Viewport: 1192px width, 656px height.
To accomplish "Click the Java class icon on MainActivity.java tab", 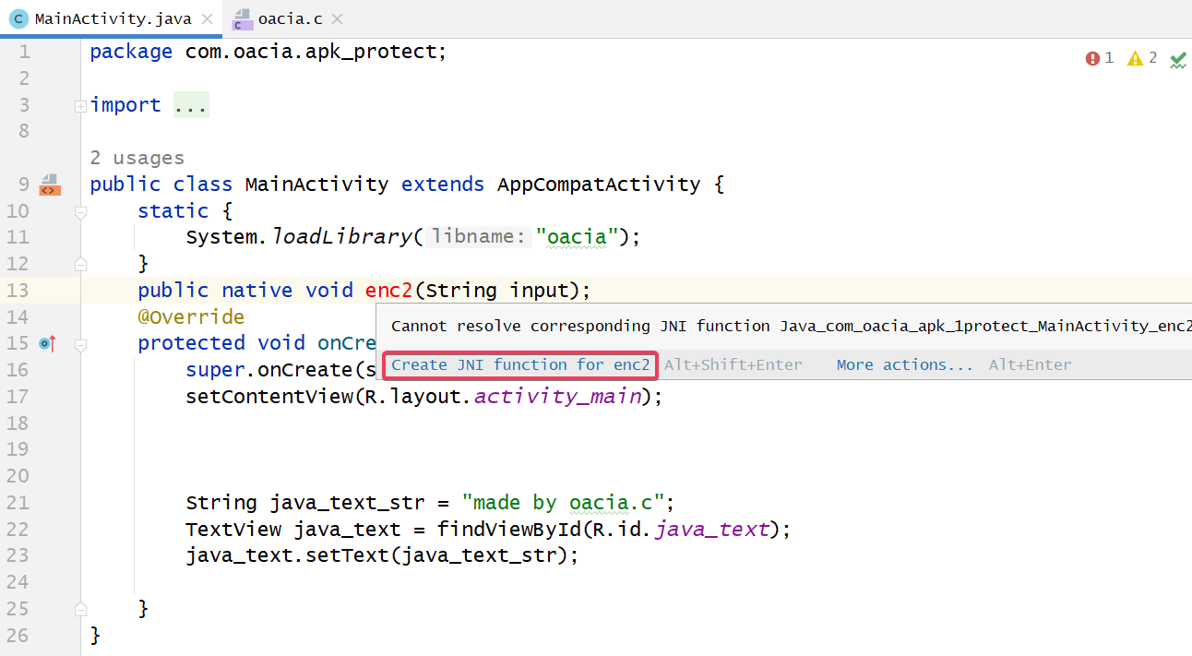I will click(18, 18).
